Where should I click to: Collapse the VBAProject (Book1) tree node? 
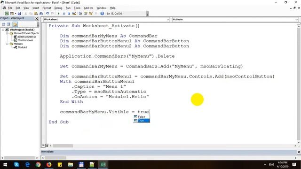[3, 30]
